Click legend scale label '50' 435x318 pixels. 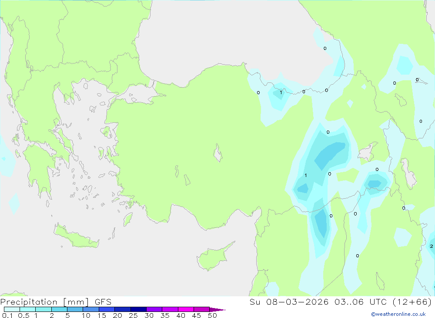coord(213,315)
